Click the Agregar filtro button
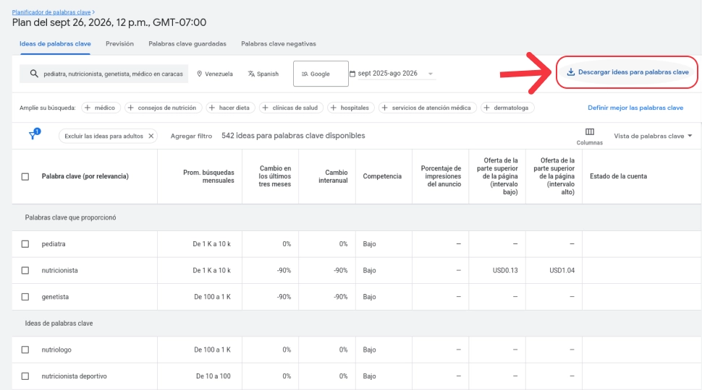The image size is (702, 390). click(191, 136)
